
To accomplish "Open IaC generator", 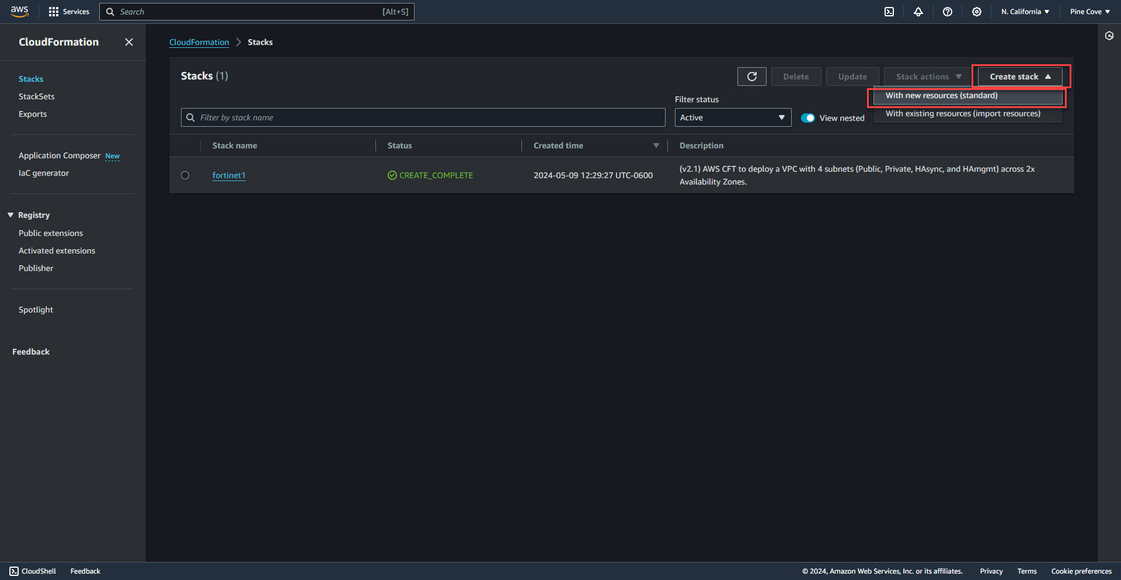I will click(44, 173).
